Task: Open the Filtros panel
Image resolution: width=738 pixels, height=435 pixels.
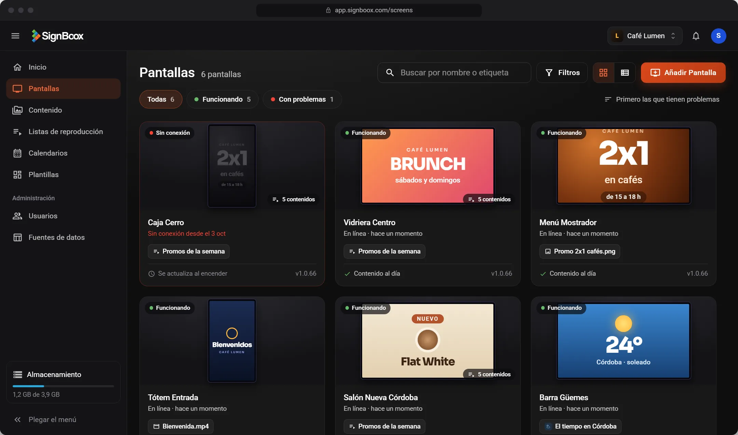Action: click(x=562, y=73)
